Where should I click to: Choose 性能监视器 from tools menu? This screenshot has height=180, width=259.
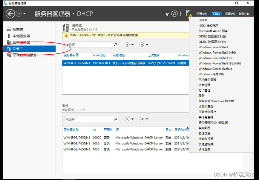206,139
